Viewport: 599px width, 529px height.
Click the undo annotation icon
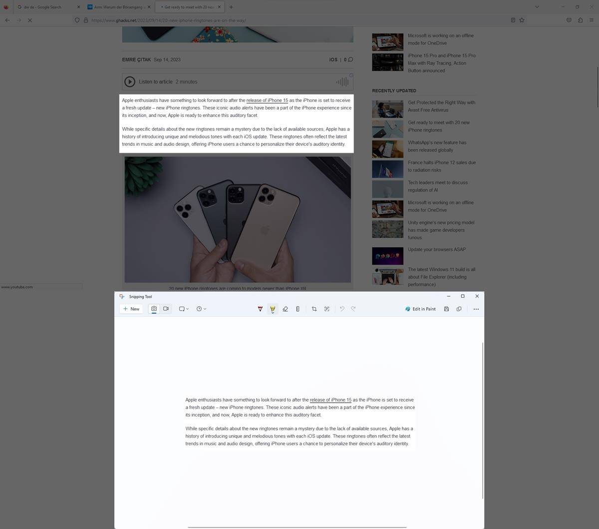point(342,309)
